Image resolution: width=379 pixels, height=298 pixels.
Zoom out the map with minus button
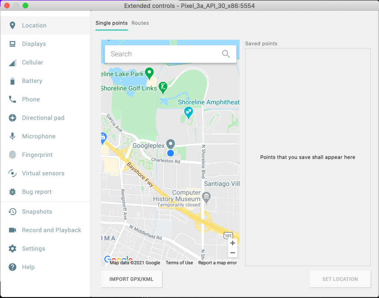point(232,253)
